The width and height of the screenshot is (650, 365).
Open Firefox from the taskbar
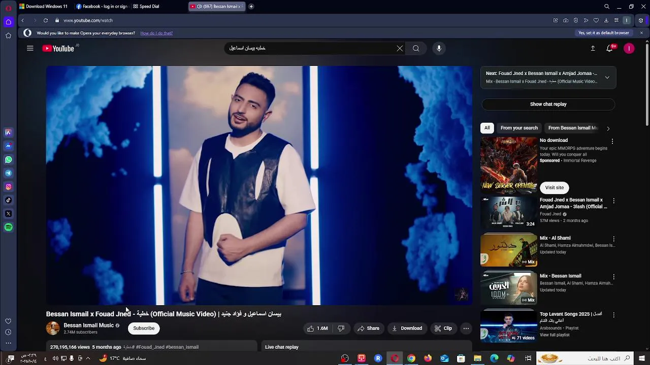428,358
